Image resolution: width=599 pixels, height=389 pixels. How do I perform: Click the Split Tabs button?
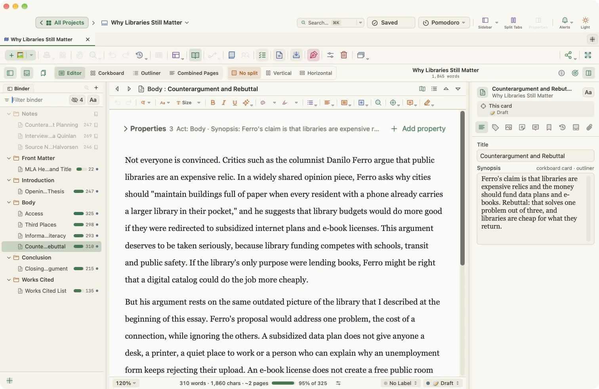pyautogui.click(x=513, y=23)
